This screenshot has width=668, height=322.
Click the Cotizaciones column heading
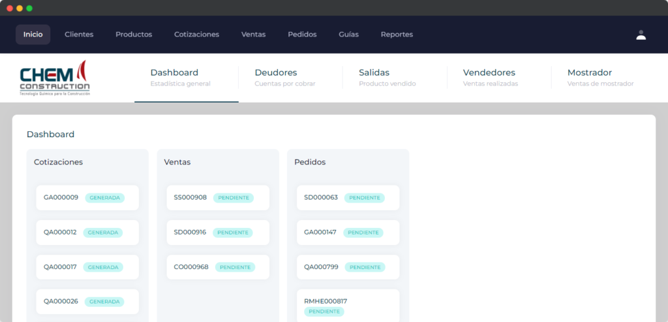pos(58,162)
